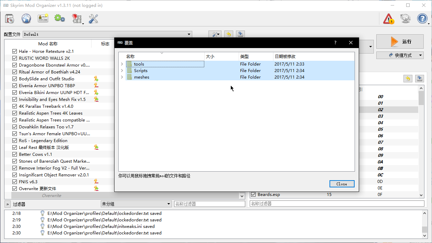
Task: Click the tools folder icon in overwrite dialog
Action: (129, 64)
